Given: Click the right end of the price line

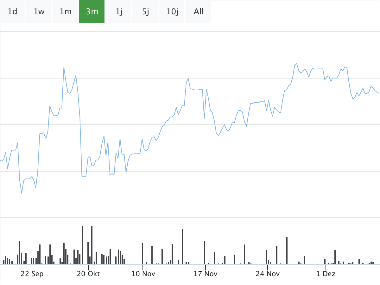Looking at the screenshot, I should [379, 92].
